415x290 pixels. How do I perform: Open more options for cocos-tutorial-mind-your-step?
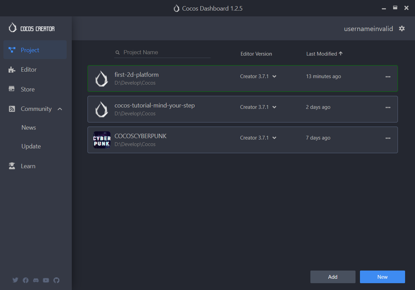[388, 107]
